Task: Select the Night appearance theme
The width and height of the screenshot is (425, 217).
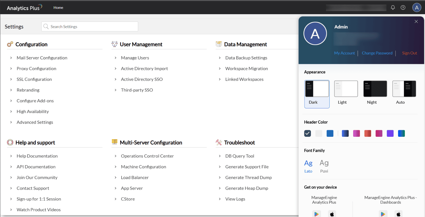Action: point(375,89)
